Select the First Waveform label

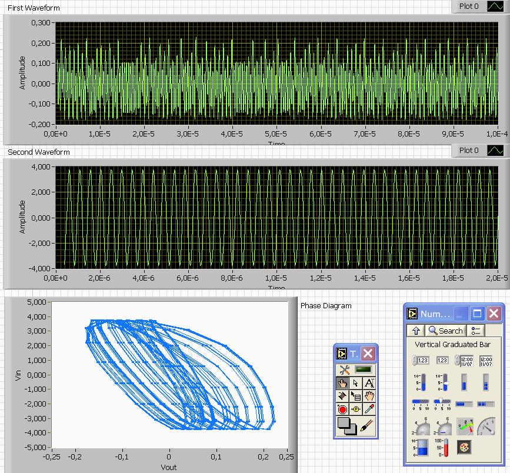(34, 8)
